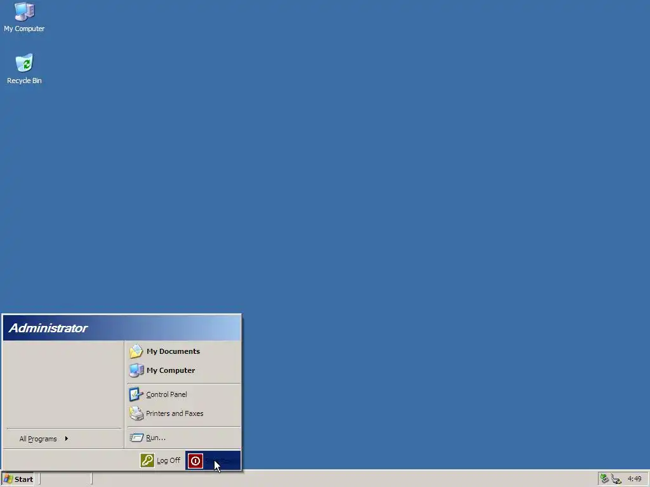Close the menu via the Start button
This screenshot has height=487, width=650.
pos(18,479)
